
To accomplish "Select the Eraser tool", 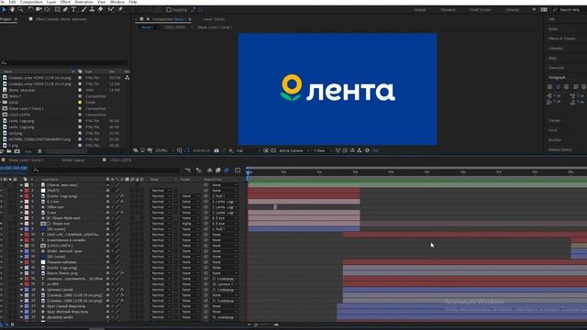I will pyautogui.click(x=100, y=10).
